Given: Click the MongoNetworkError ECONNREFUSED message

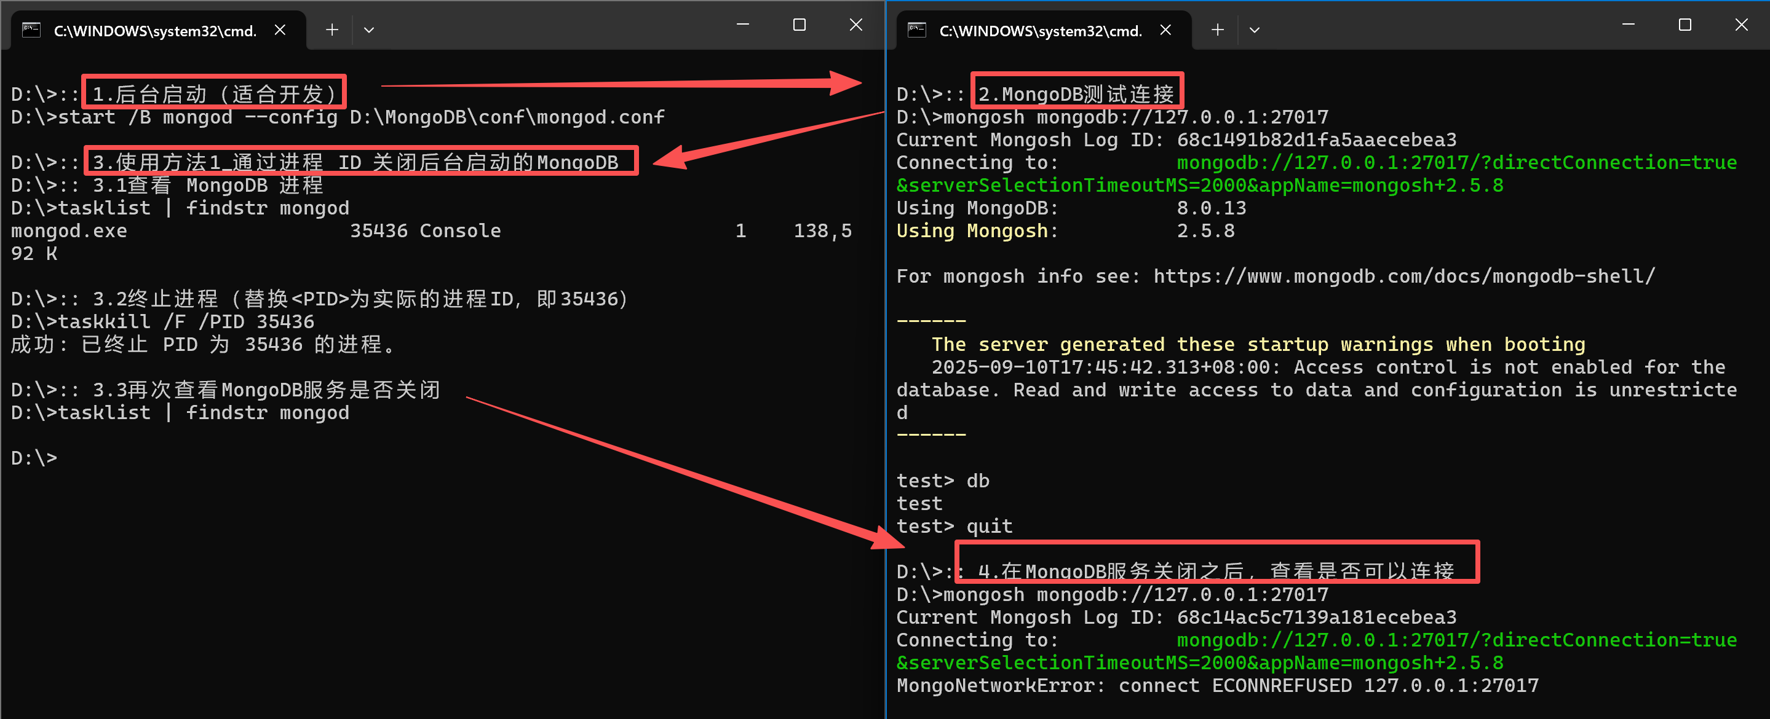Looking at the screenshot, I should pyautogui.click(x=1217, y=685).
